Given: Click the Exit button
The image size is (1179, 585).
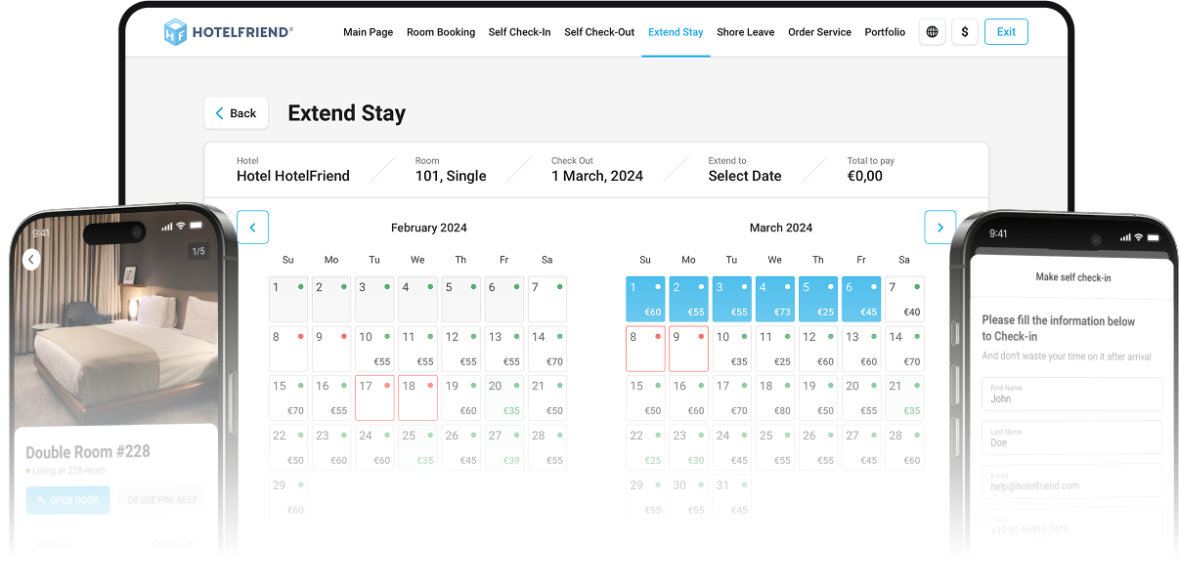Looking at the screenshot, I should [x=1006, y=32].
